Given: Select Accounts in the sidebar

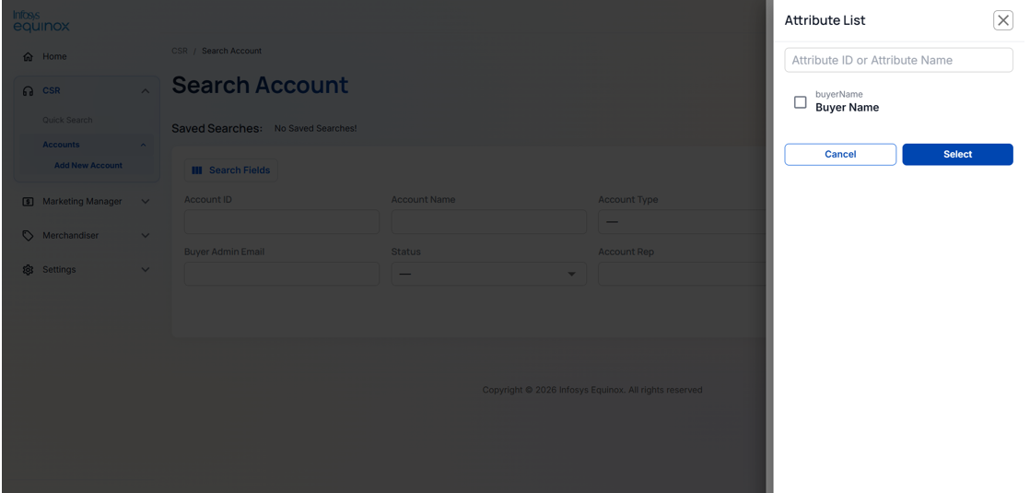Looking at the screenshot, I should click(61, 145).
